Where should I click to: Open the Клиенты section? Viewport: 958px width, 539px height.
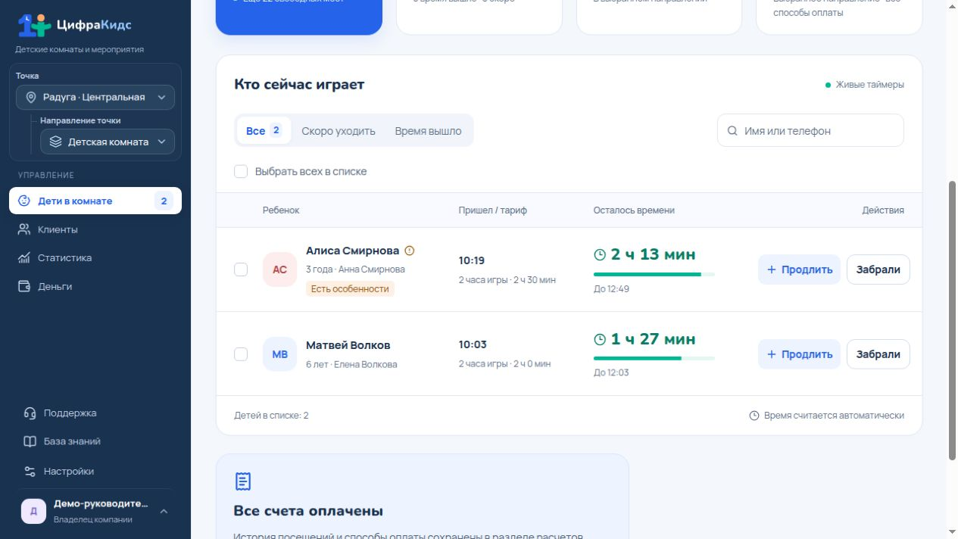95,229
